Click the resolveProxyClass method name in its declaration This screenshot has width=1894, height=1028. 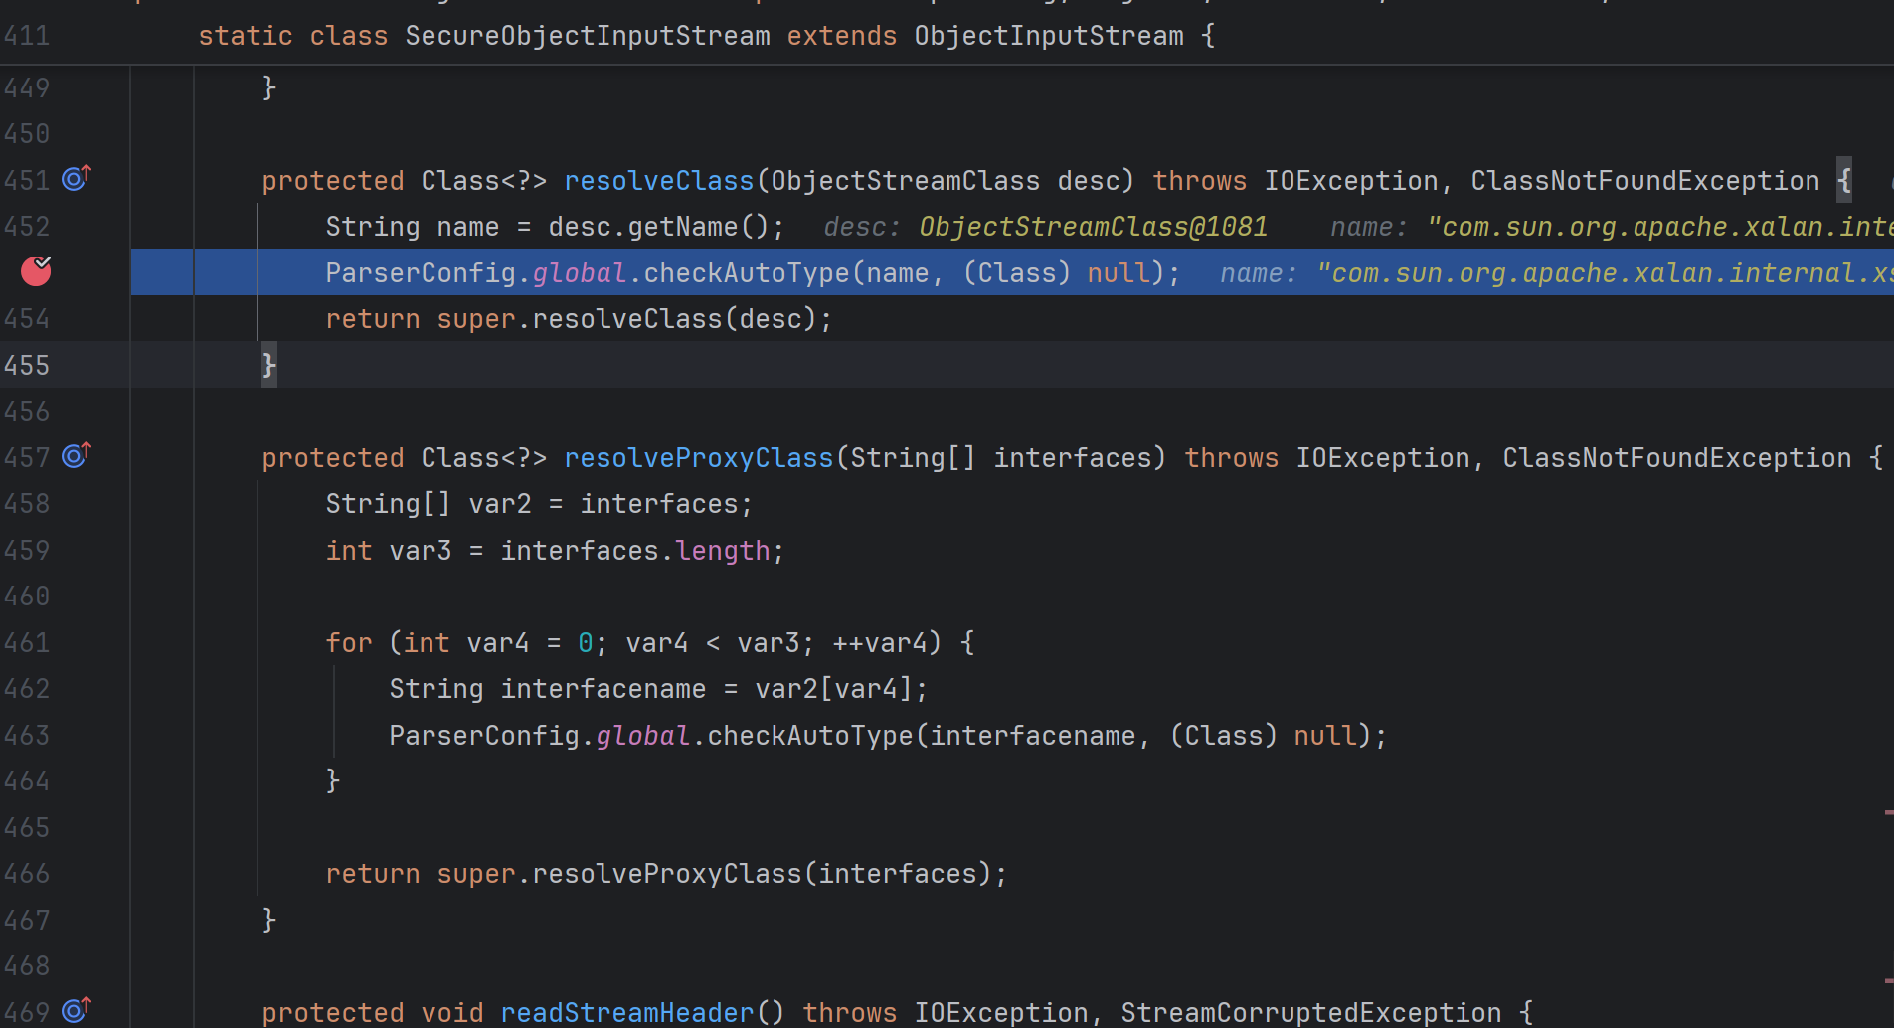(698, 458)
